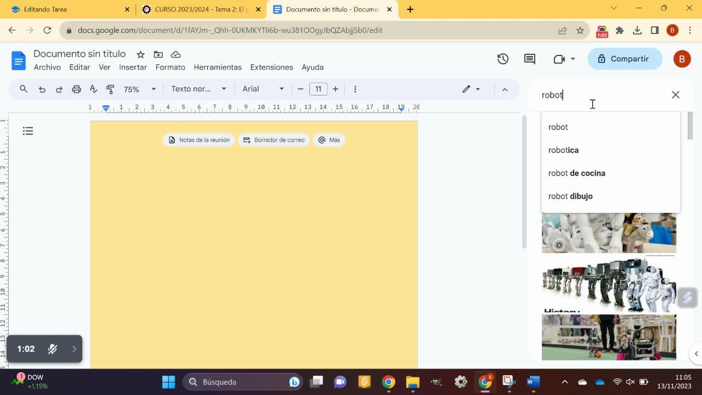702x395 pixels.
Task: Select the robot dibujo suggestion
Action: 610,196
